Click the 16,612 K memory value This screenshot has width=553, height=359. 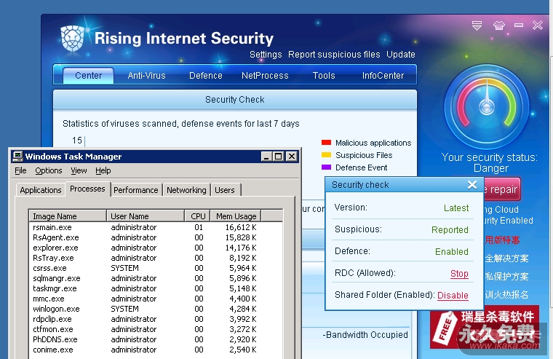pos(241,227)
